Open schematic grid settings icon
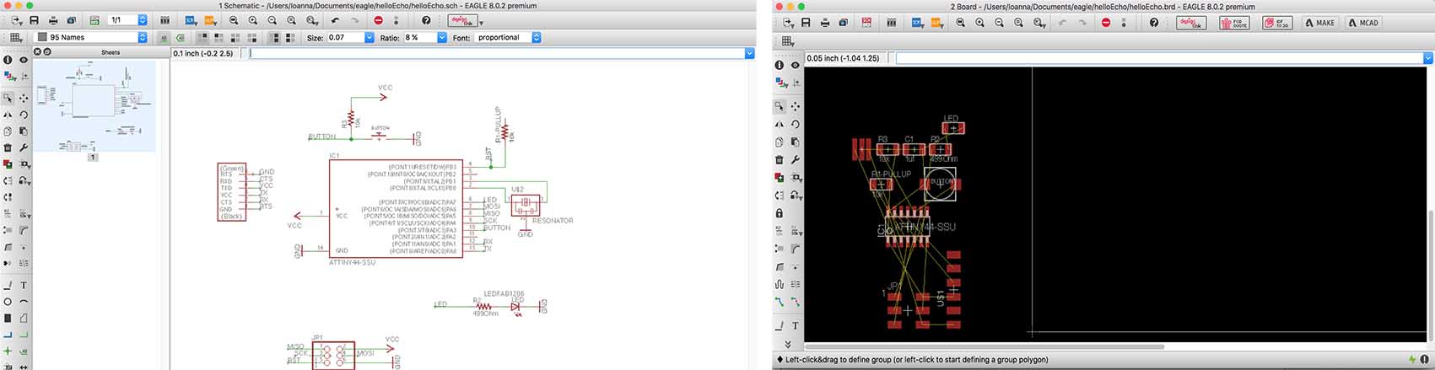 (x=15, y=37)
